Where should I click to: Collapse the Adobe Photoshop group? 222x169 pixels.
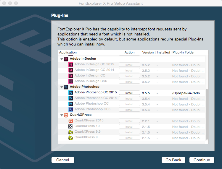(62, 87)
